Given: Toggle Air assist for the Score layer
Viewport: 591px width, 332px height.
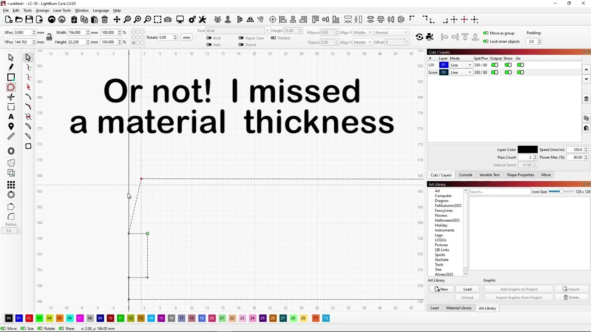Looking at the screenshot, I should [x=520, y=72].
